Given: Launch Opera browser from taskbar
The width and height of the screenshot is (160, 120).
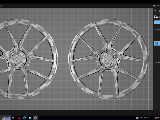Looking at the screenshot, I should coord(19,118).
